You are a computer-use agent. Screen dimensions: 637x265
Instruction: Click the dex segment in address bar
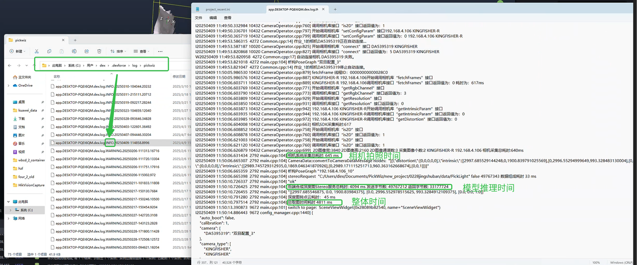coord(102,65)
